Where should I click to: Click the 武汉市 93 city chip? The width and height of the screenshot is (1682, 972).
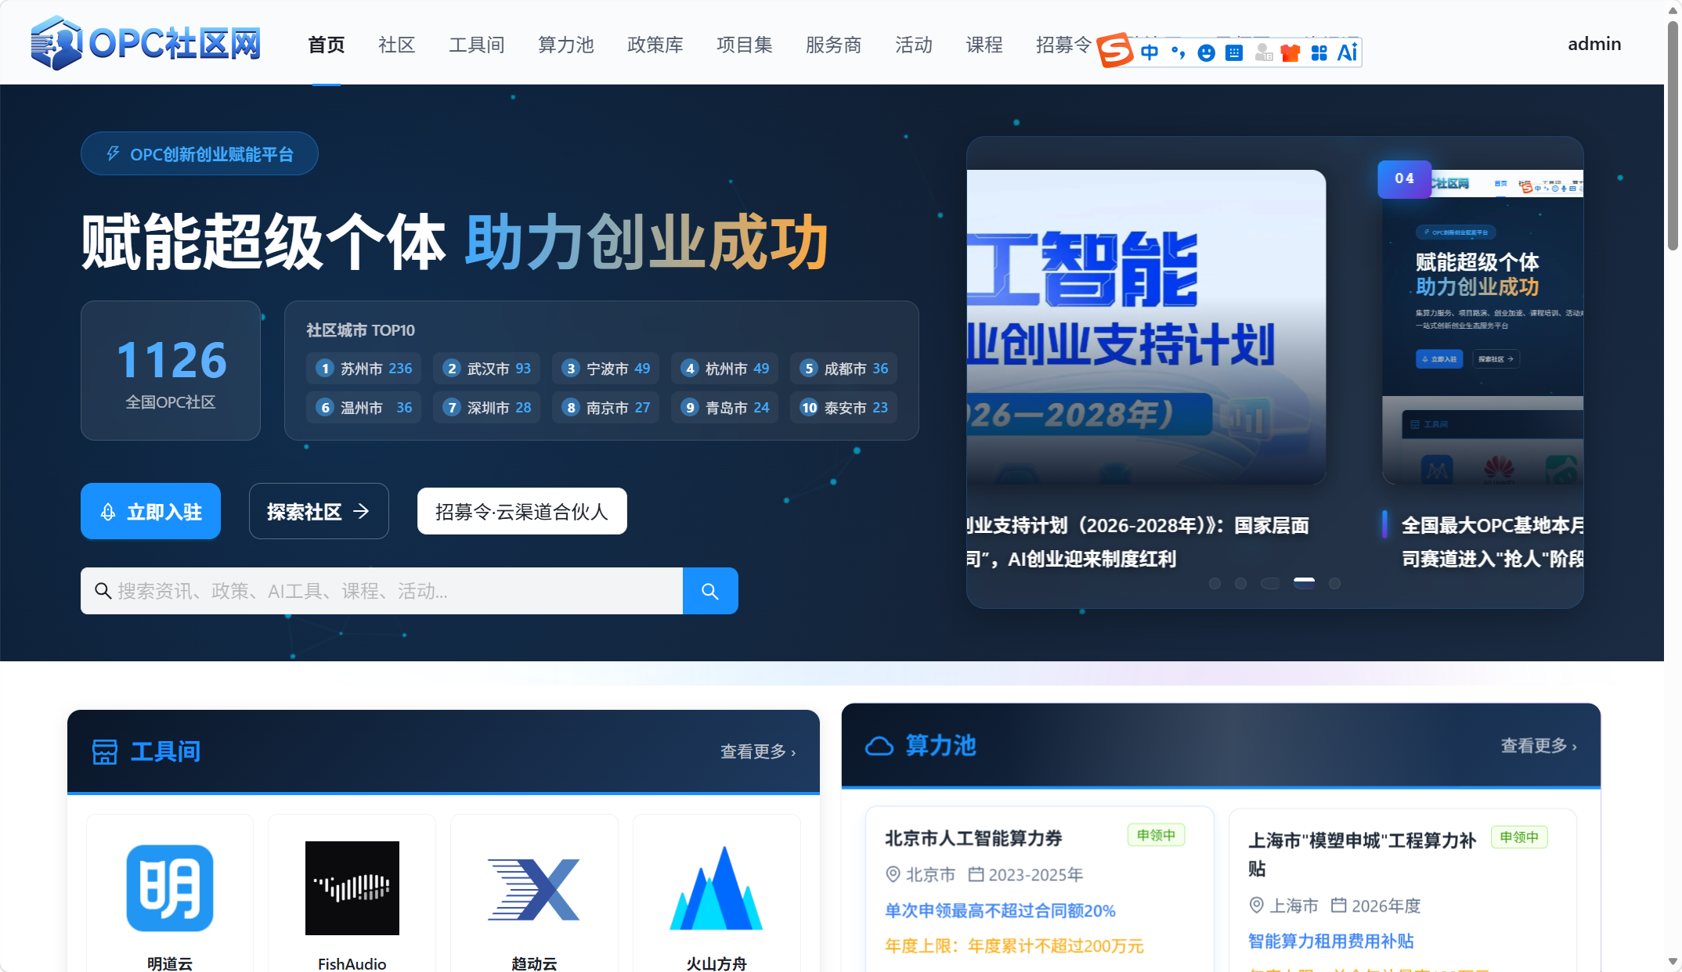click(487, 369)
